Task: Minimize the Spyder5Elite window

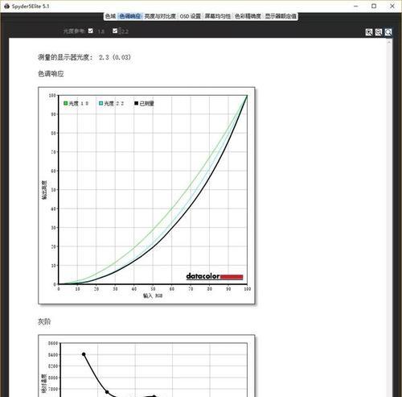Action: [x=356, y=6]
